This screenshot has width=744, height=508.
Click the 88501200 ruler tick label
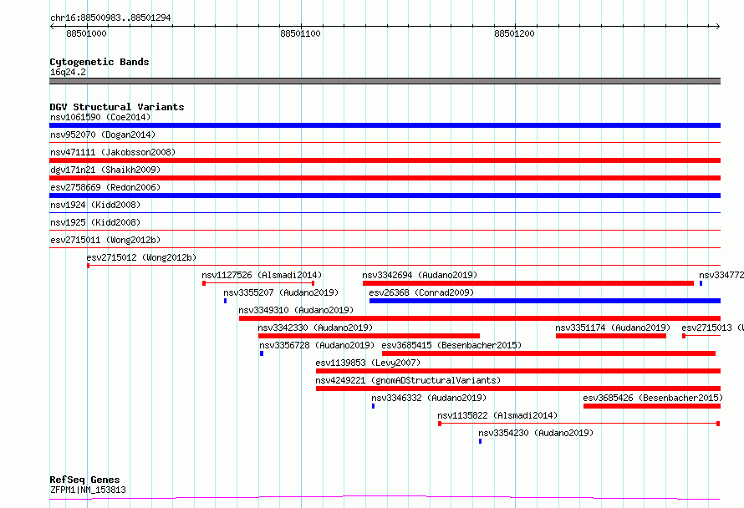pos(514,33)
